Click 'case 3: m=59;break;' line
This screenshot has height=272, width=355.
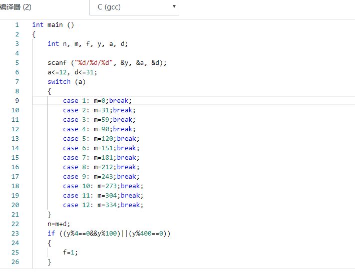pyautogui.click(x=99, y=120)
